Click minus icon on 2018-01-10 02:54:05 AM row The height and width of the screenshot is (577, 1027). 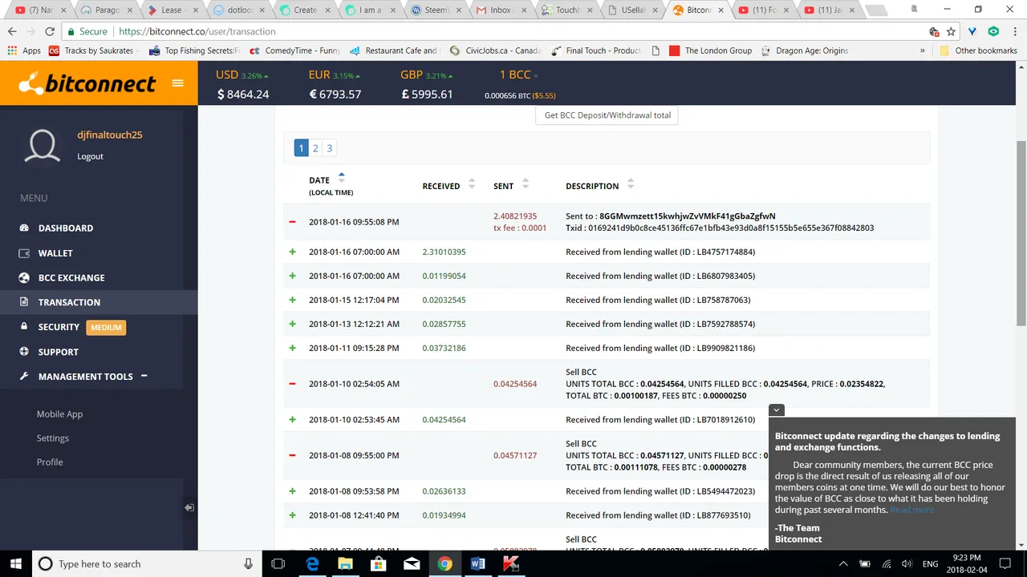click(292, 384)
